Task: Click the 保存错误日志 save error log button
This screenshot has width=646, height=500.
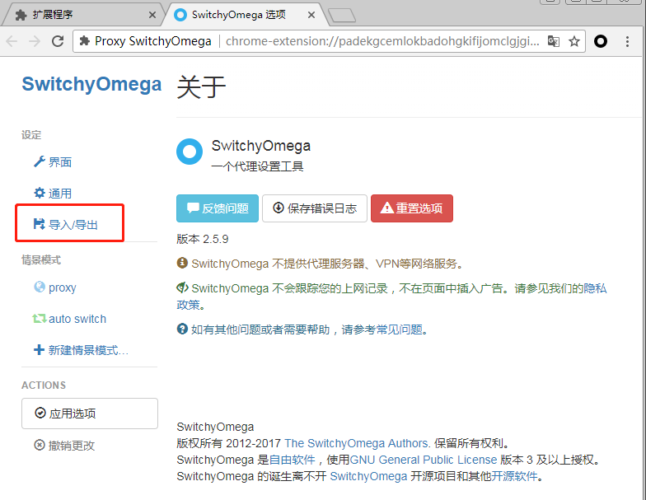Action: (315, 208)
